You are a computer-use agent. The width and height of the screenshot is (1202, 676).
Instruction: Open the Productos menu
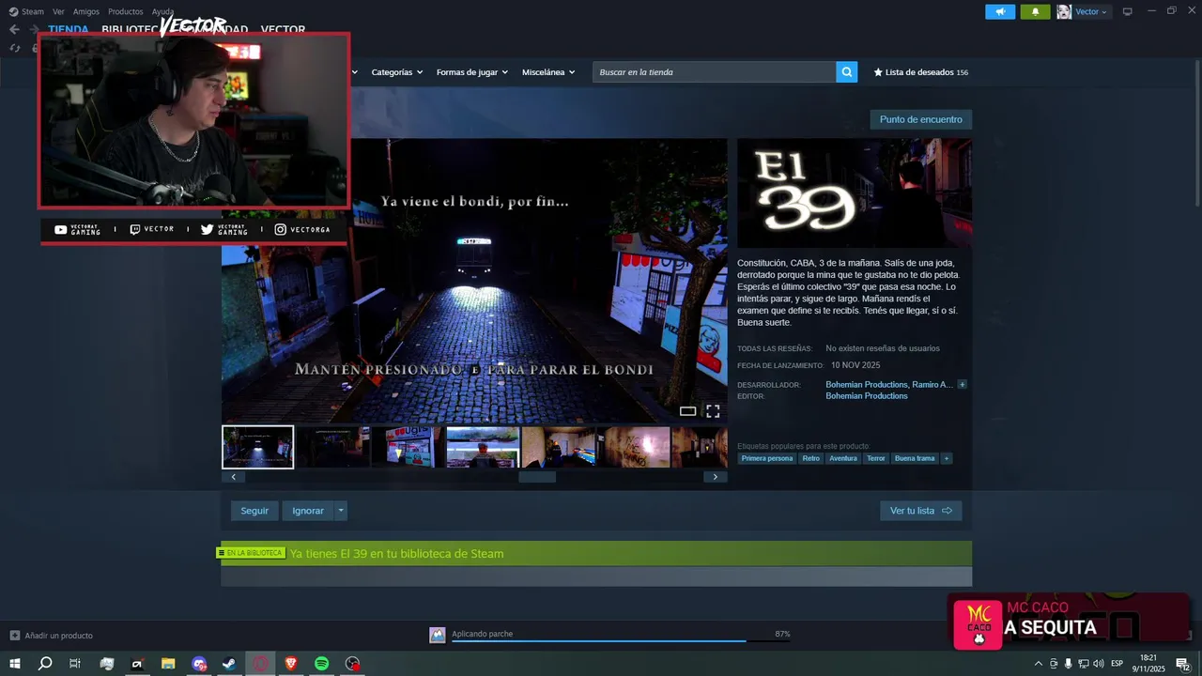tap(126, 11)
